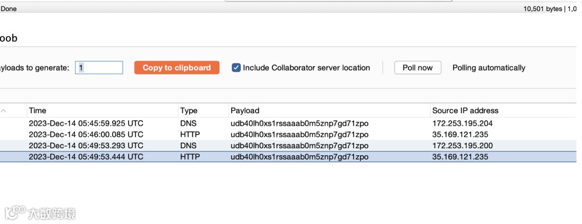Click source IP 172.253.195.200 cell
The image size is (582, 224).
coord(462,146)
